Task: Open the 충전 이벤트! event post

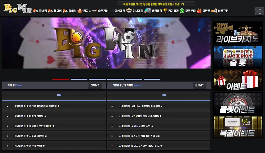Action: tap(30, 146)
